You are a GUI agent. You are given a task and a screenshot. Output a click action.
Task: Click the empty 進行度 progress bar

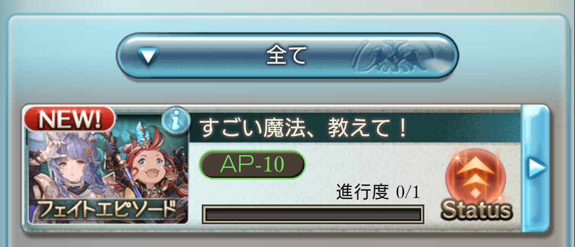pos(313,214)
